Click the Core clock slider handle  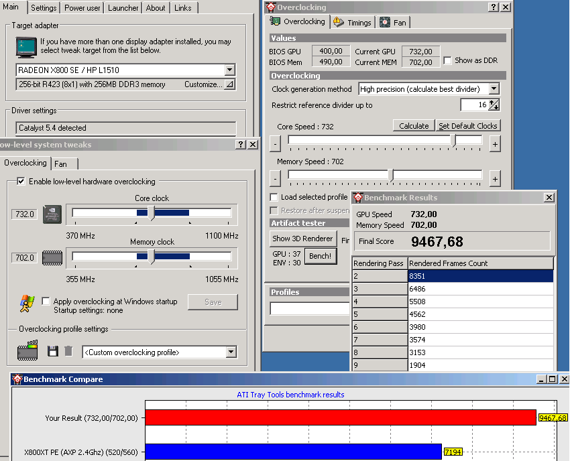pos(152,213)
